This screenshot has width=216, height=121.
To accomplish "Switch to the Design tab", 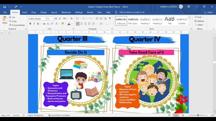I will pos(44,12).
